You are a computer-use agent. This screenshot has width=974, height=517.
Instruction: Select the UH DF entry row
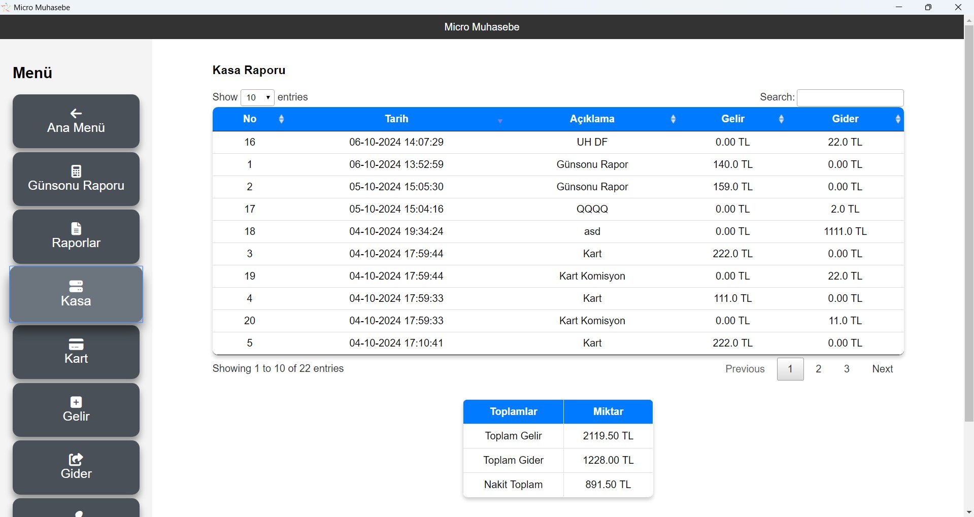point(592,143)
